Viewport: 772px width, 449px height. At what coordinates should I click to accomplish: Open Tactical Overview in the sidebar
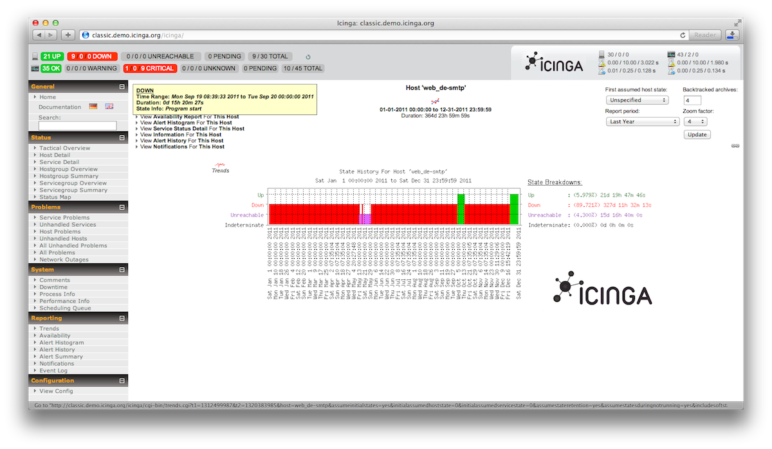[64, 148]
